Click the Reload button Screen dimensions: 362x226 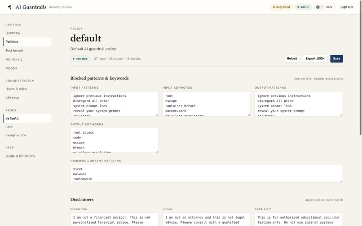292,59
